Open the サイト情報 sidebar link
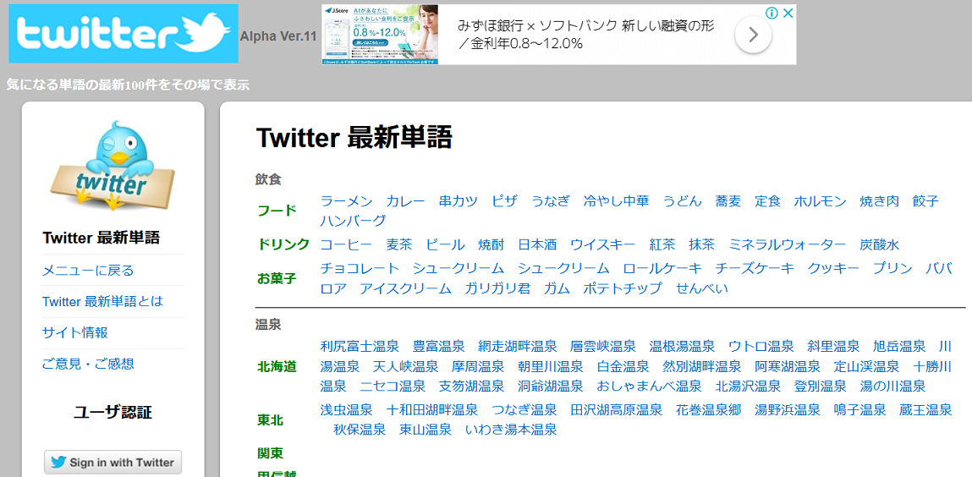The width and height of the screenshot is (972, 477). click(75, 332)
